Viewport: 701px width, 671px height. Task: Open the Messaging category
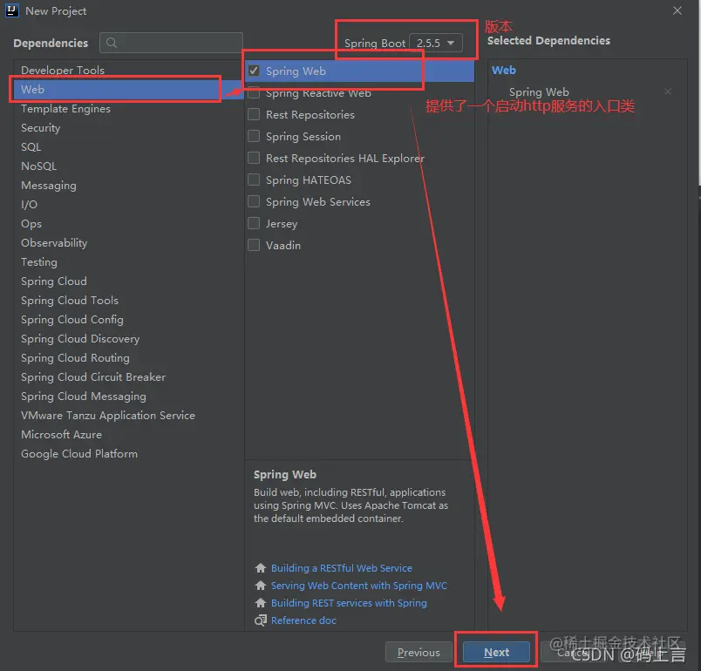click(x=128, y=186)
